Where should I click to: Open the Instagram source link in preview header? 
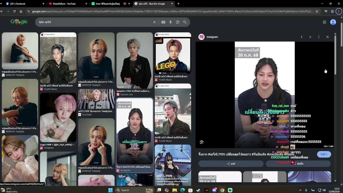pos(208,37)
